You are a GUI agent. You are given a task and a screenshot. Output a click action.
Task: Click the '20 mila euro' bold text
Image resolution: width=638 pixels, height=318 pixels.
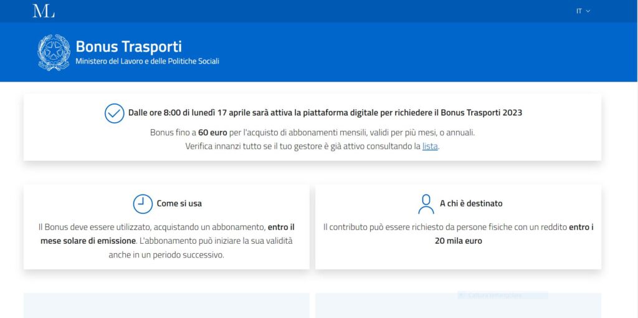point(458,241)
